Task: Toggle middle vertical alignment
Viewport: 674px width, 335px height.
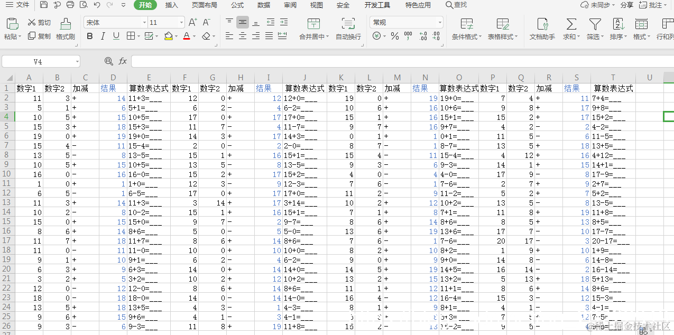Action: click(x=243, y=22)
